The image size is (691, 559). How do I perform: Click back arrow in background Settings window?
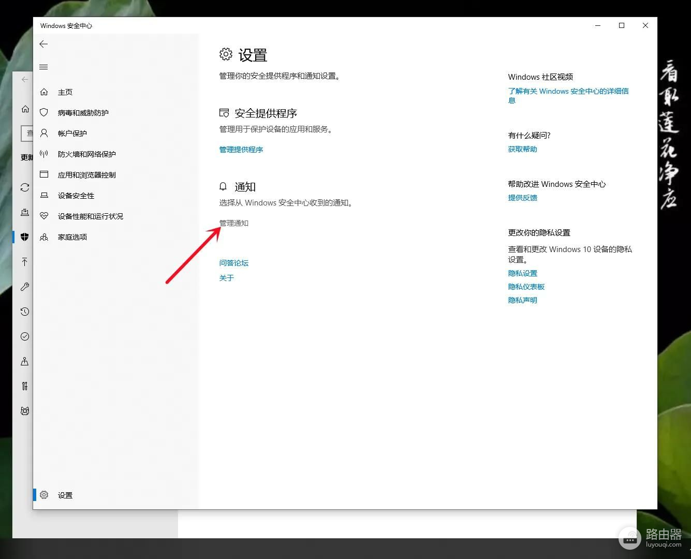(24, 80)
